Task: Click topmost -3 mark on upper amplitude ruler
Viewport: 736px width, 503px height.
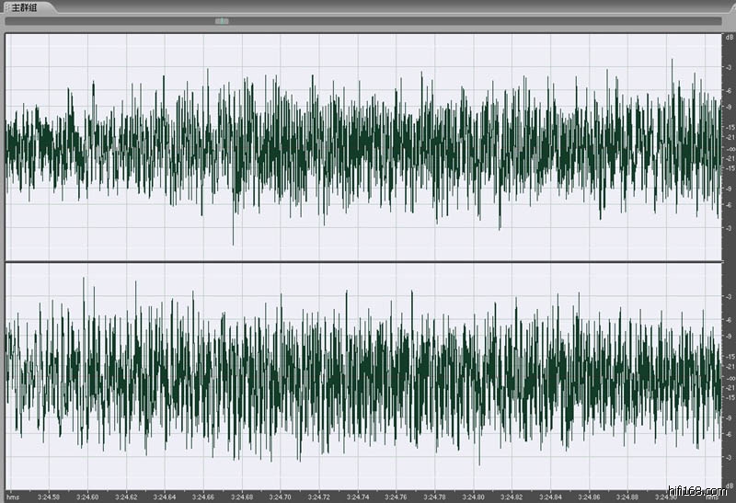Action: coord(729,67)
